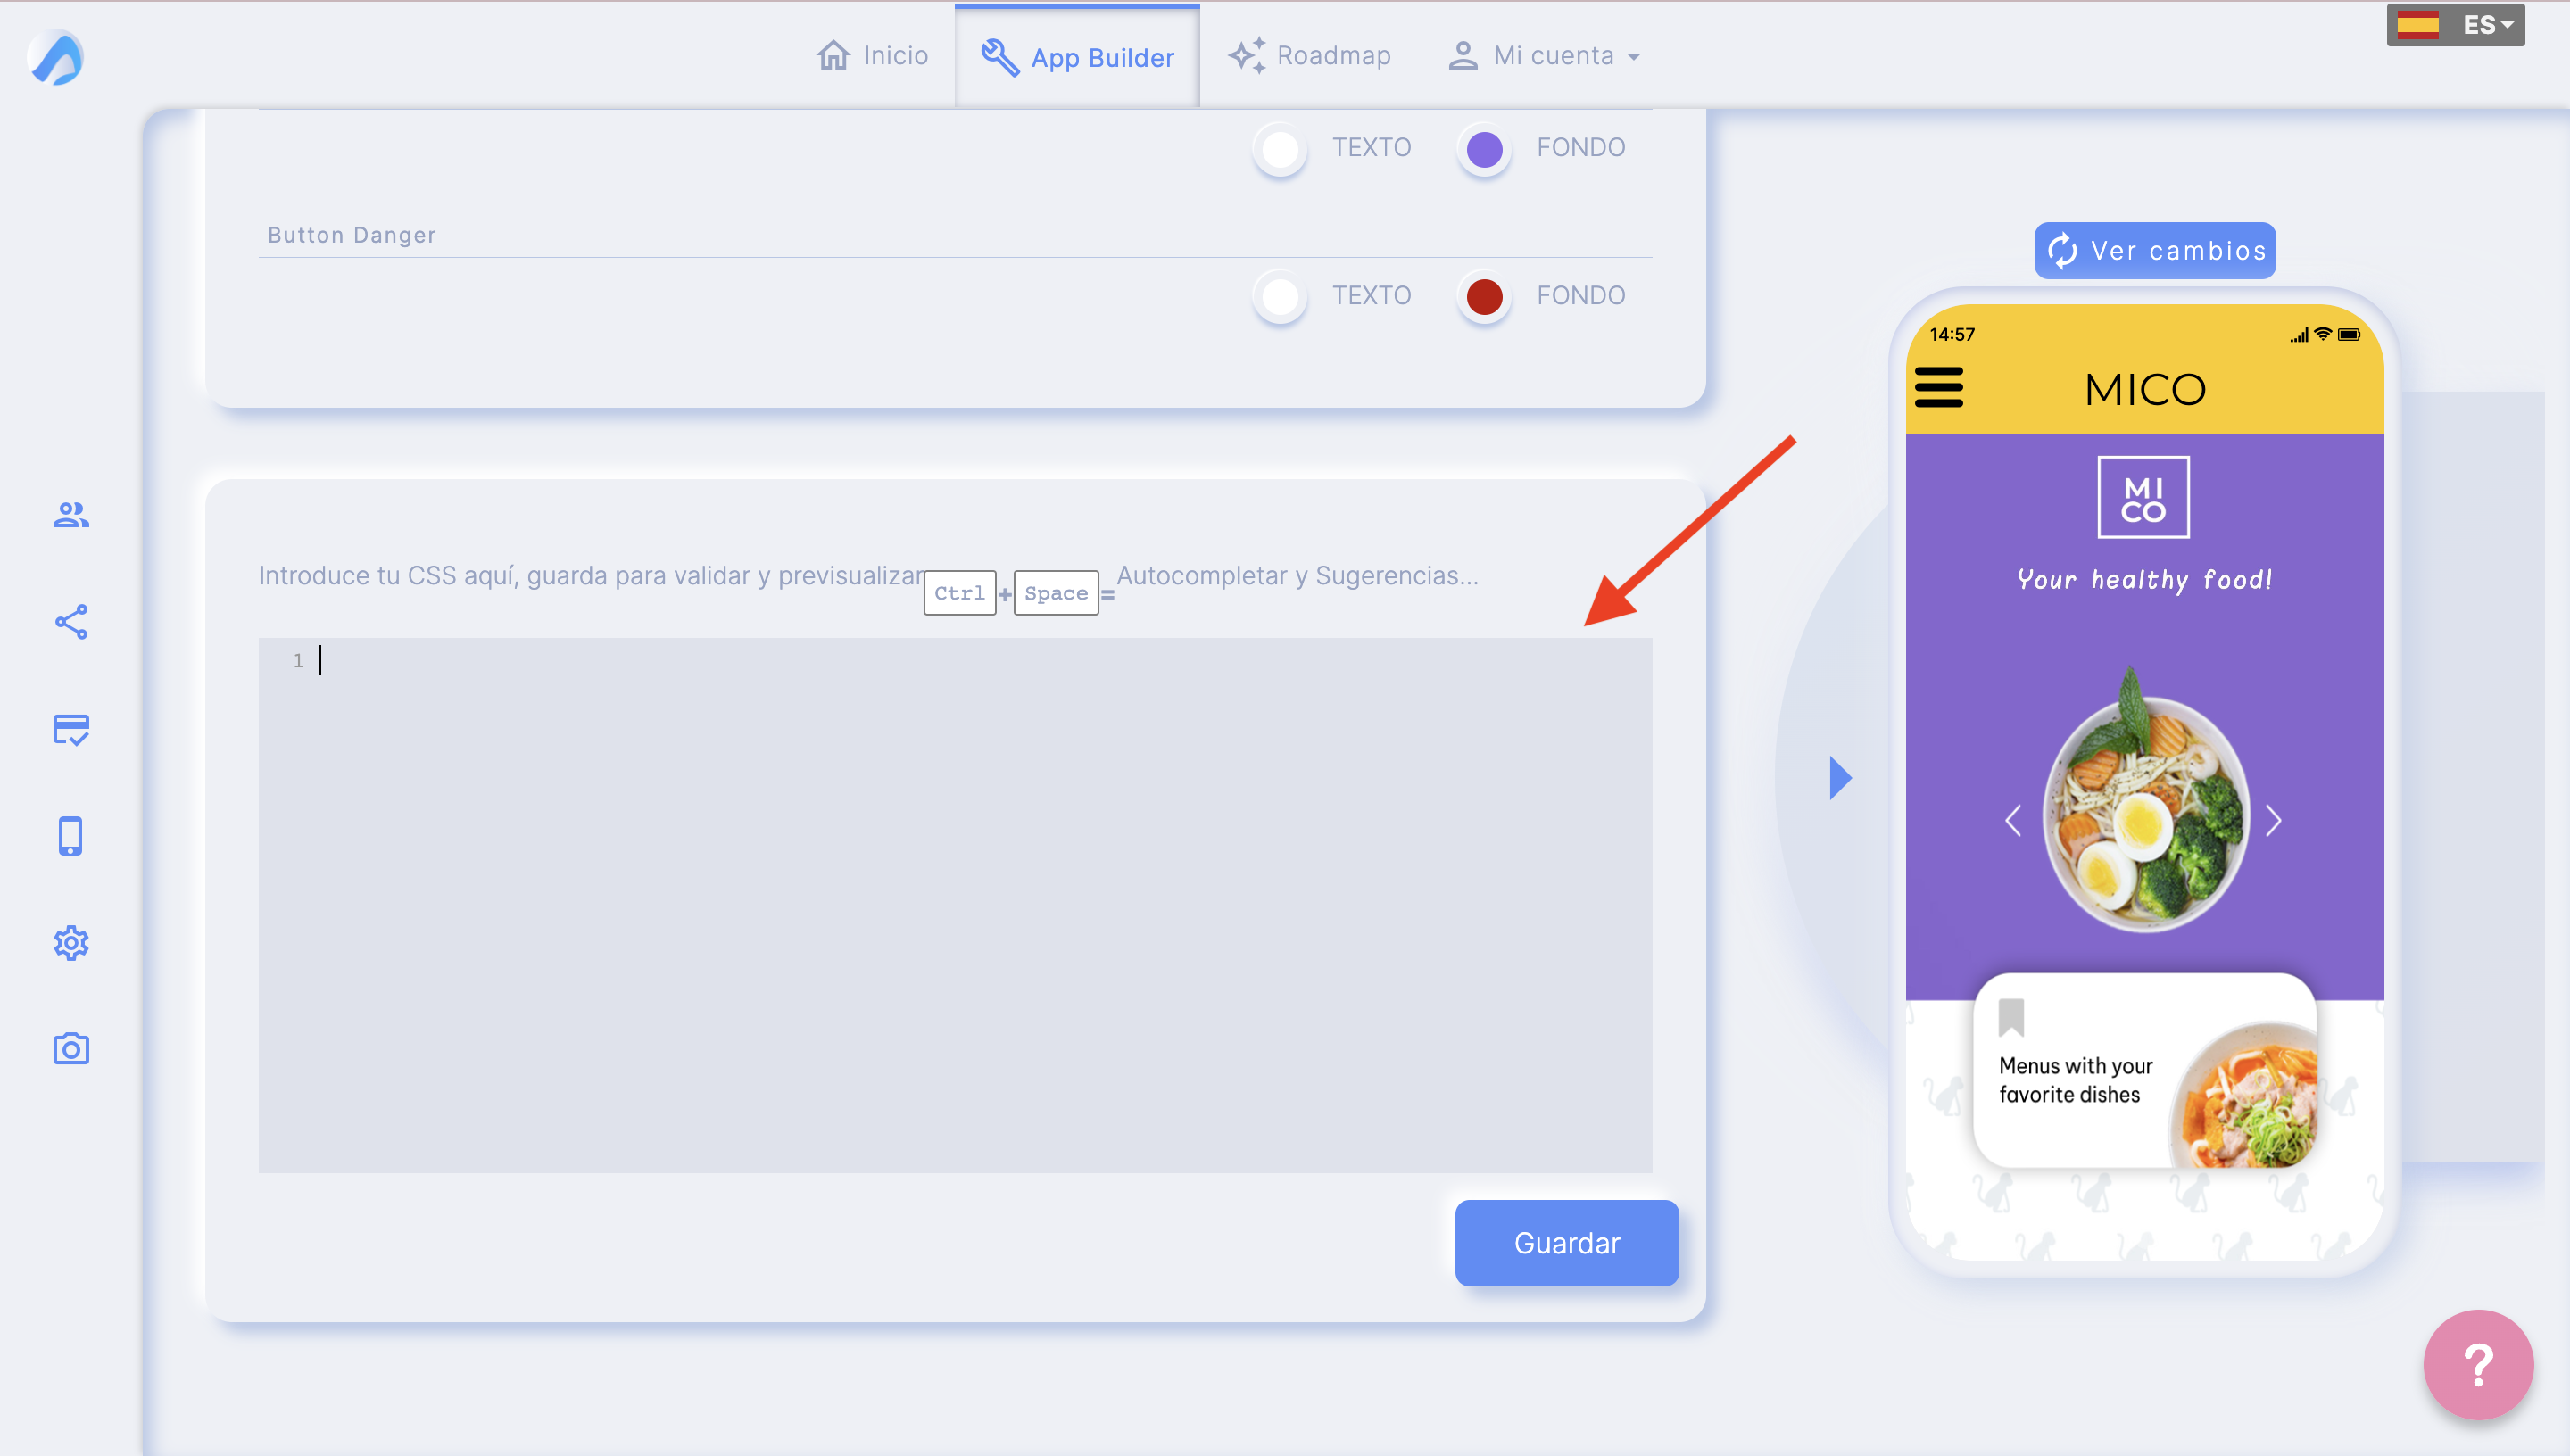Click the Guardar button
This screenshot has height=1456, width=2570.
coord(1566,1243)
